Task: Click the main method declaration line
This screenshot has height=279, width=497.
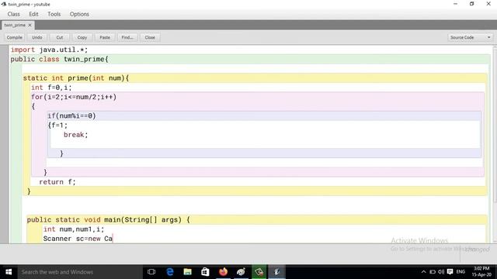Action: click(109, 219)
